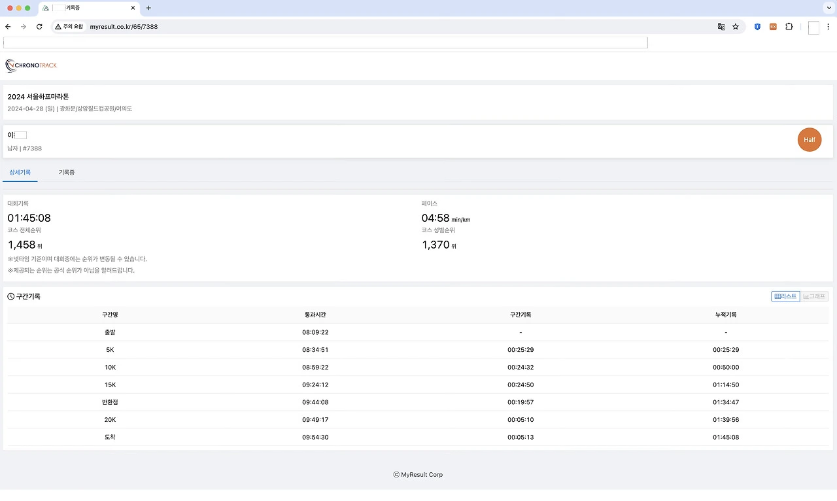Switch to the 기록증 tab
This screenshot has width=837, height=501.
click(x=67, y=172)
